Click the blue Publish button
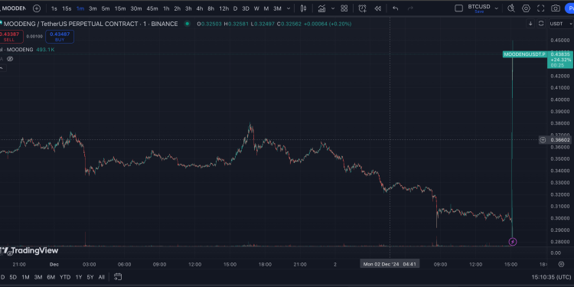The height and width of the screenshot is (287, 574). pyautogui.click(x=569, y=8)
